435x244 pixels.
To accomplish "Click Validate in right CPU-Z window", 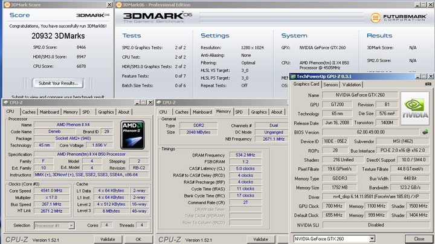I will [260, 239].
